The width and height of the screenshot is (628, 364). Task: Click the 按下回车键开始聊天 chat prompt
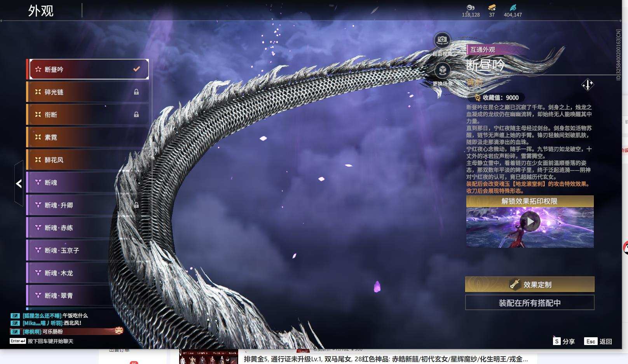click(x=51, y=341)
